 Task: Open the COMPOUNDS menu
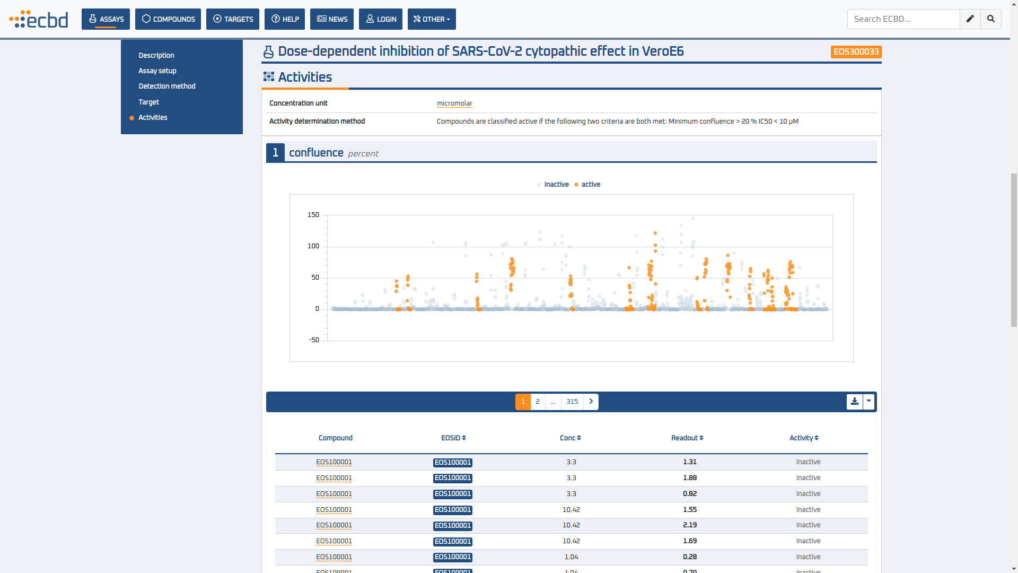pos(168,19)
